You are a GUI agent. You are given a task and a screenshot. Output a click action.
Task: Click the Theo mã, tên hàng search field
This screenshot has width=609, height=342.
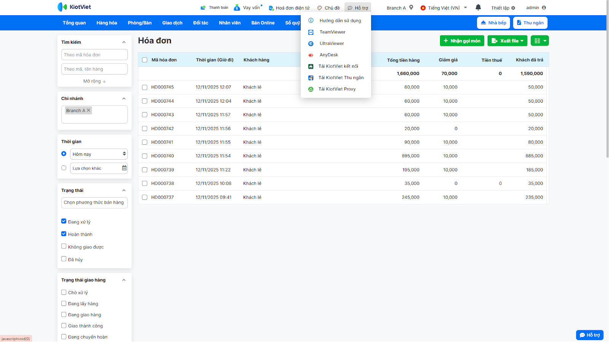(94, 69)
